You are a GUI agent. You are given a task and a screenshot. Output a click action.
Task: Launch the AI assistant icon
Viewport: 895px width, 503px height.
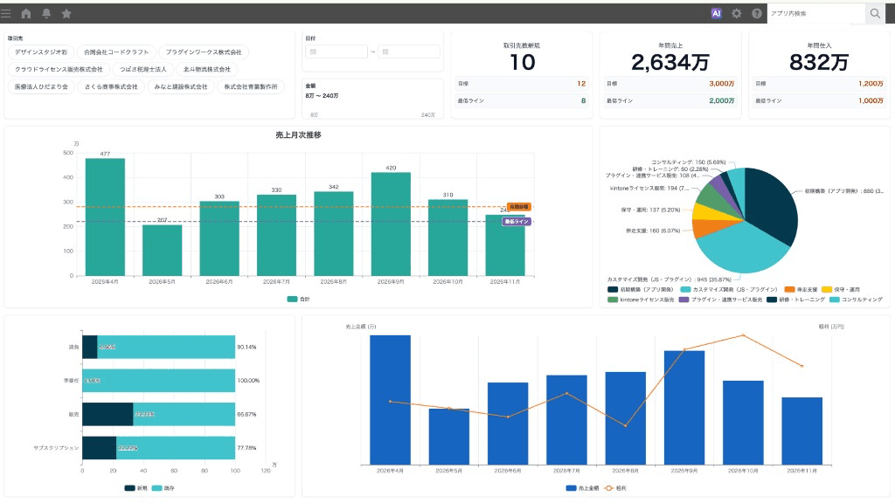(717, 13)
